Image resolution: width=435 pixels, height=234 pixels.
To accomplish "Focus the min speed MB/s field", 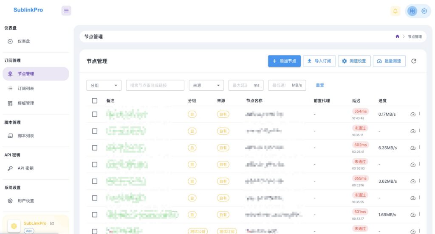I will click(287, 85).
